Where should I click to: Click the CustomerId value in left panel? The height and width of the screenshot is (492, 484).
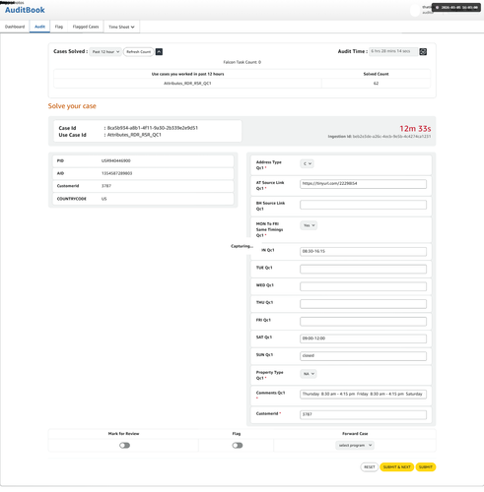[106, 186]
